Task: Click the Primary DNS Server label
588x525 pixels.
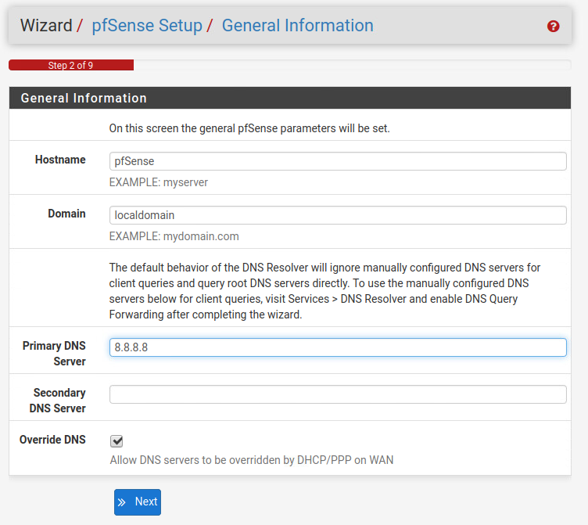Action: pos(54,354)
